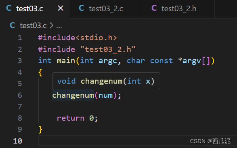Click the return keyword

[x=71, y=118]
